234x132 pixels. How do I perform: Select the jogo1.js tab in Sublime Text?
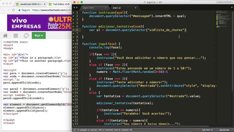117,8
